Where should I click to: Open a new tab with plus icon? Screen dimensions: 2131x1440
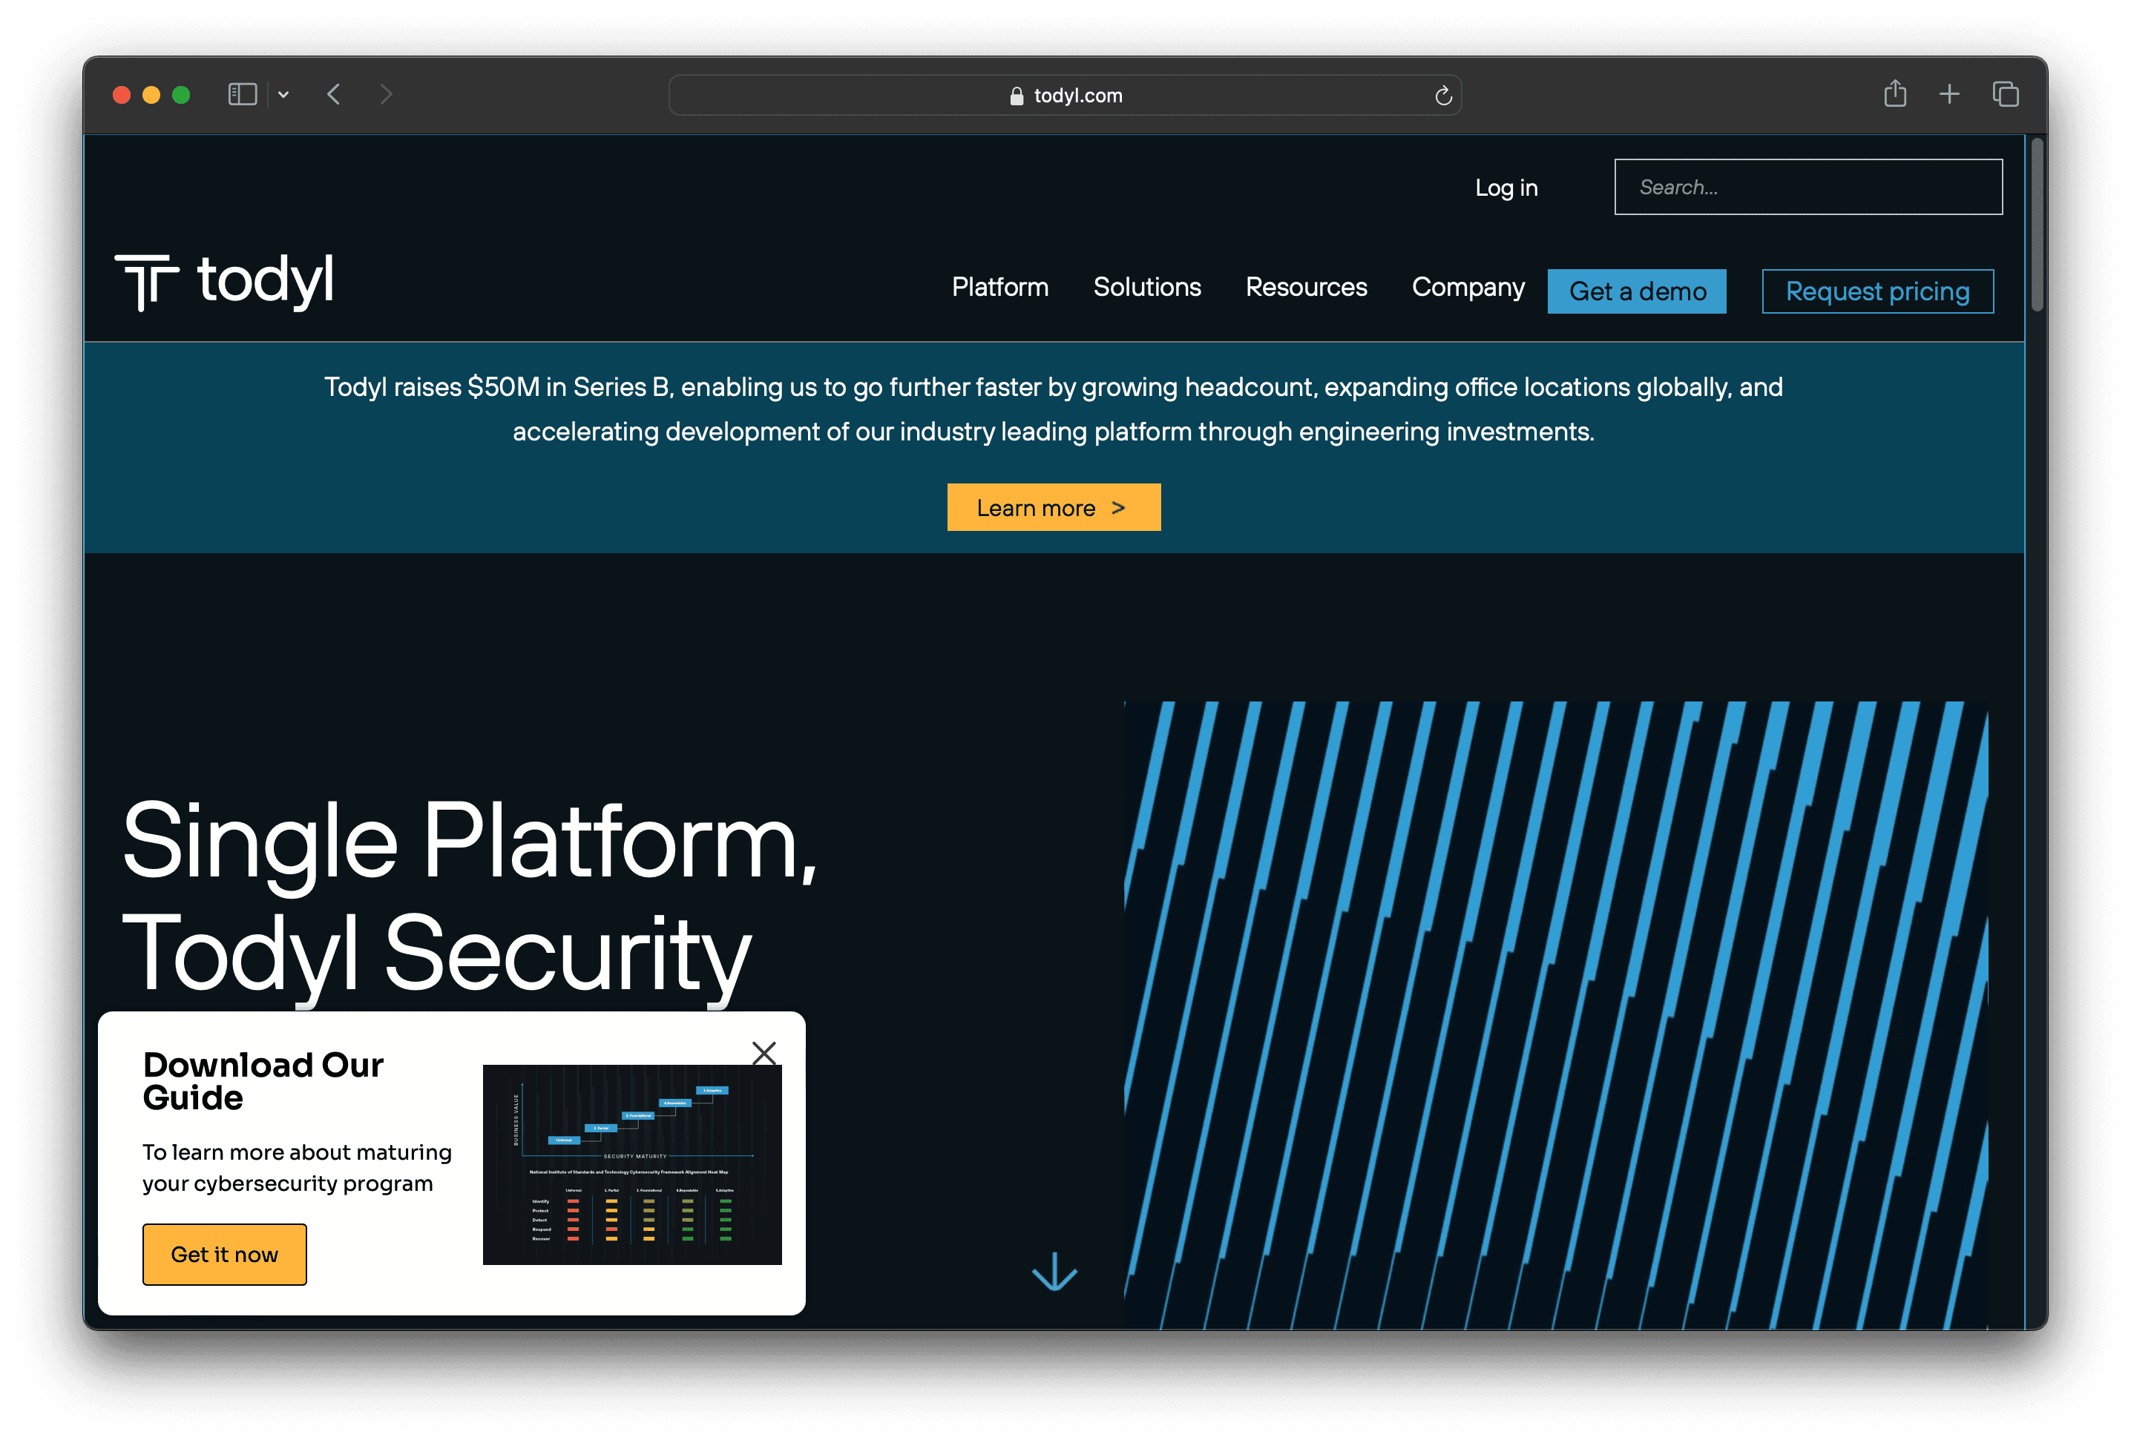[x=1949, y=93]
